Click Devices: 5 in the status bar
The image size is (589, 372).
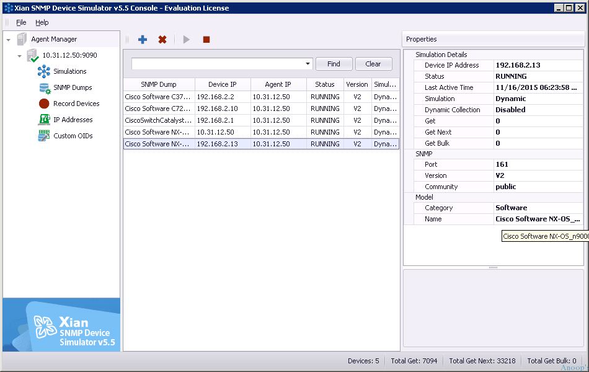click(x=363, y=361)
